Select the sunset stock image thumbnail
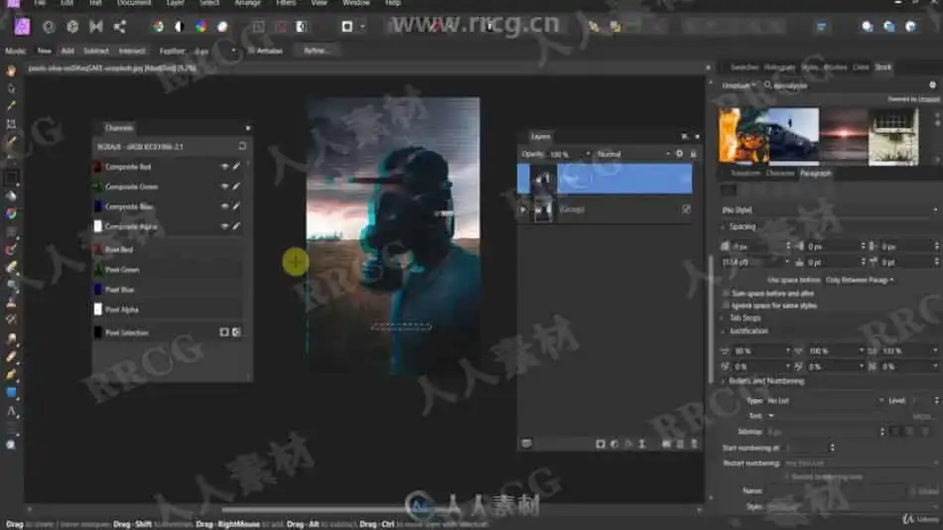Viewport: 943px width, 530px height. pos(844,136)
